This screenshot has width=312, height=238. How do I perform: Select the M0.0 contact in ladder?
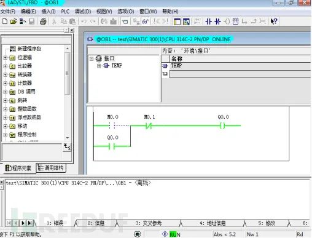click(112, 125)
